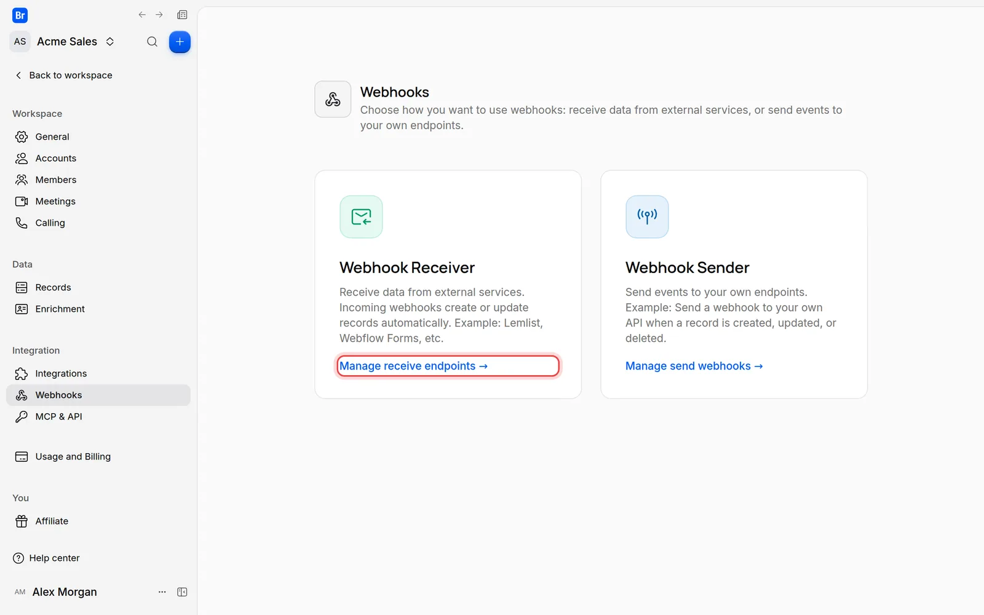Click the Webhook Receiver card title

[407, 268]
